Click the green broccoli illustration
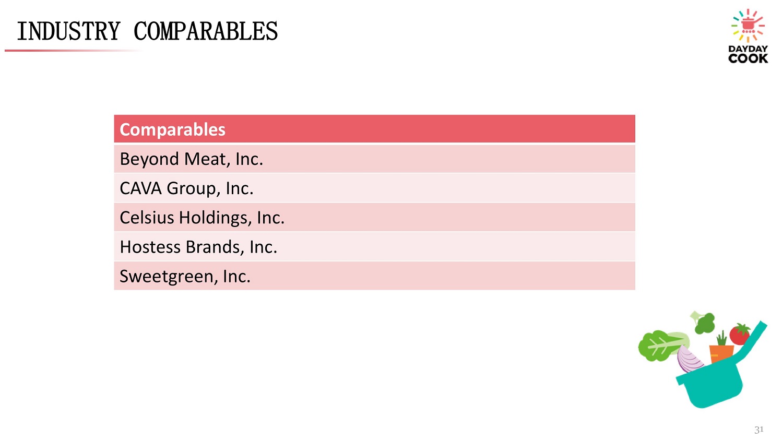This screenshot has width=783, height=440. tap(705, 323)
